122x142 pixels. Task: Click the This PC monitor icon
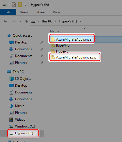pos(9,72)
